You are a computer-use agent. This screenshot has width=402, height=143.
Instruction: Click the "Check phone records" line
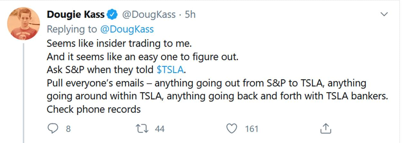94,109
